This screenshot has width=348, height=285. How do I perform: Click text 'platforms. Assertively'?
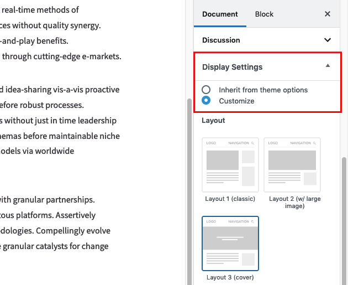coord(56,215)
